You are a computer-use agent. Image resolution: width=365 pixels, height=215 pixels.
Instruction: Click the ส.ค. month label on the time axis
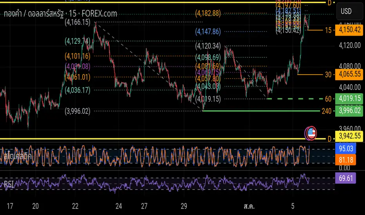pos(249,206)
